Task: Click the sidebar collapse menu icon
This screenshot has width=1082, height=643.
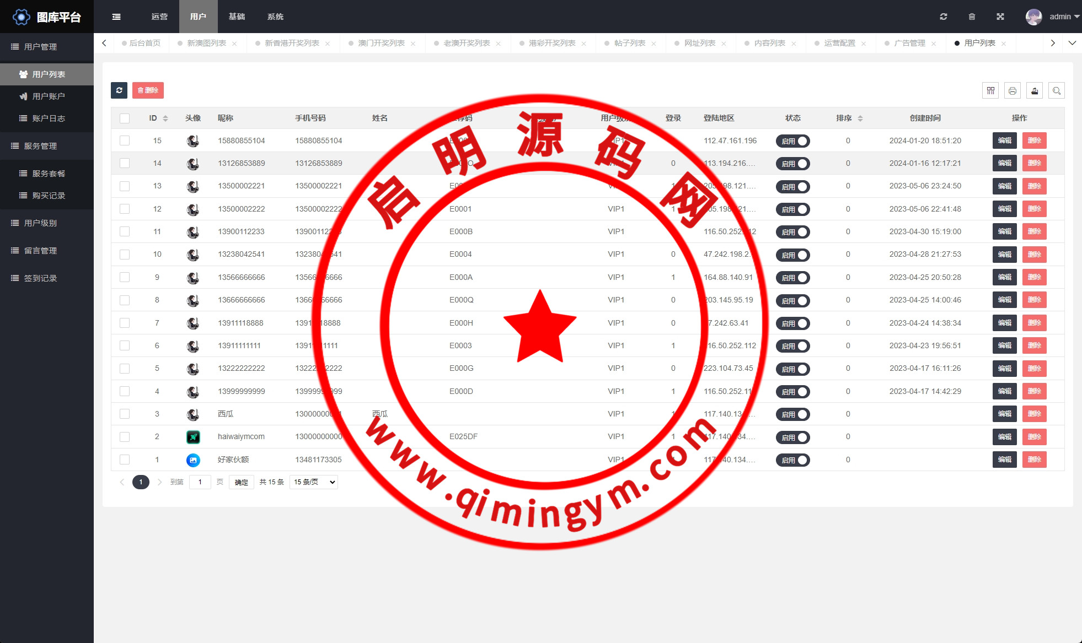Action: 116,17
